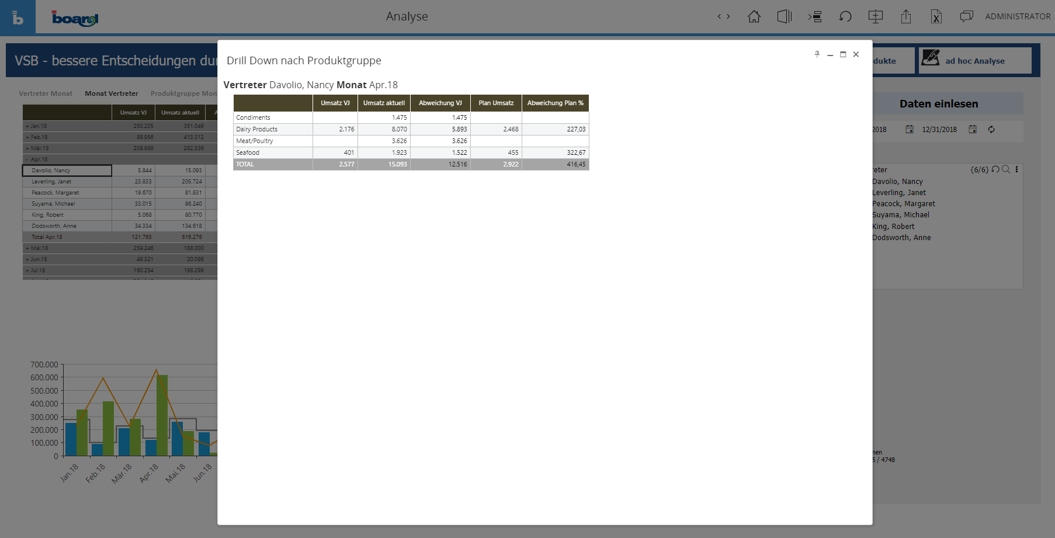
Task: Select Dodsworth, Anne in the selector list
Action: [901, 238]
